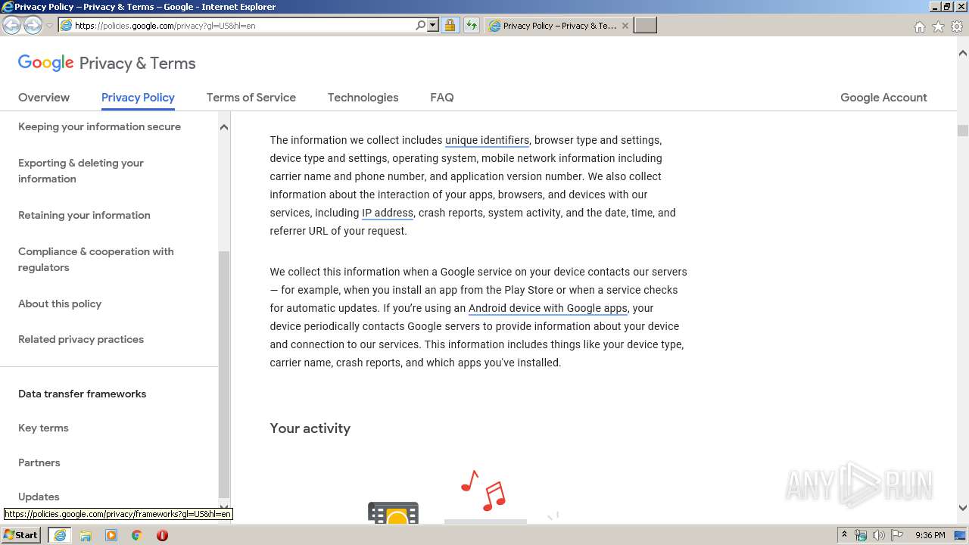Viewport: 969px width, 545px height.
Task: Open the Overview tab
Action: point(44,97)
